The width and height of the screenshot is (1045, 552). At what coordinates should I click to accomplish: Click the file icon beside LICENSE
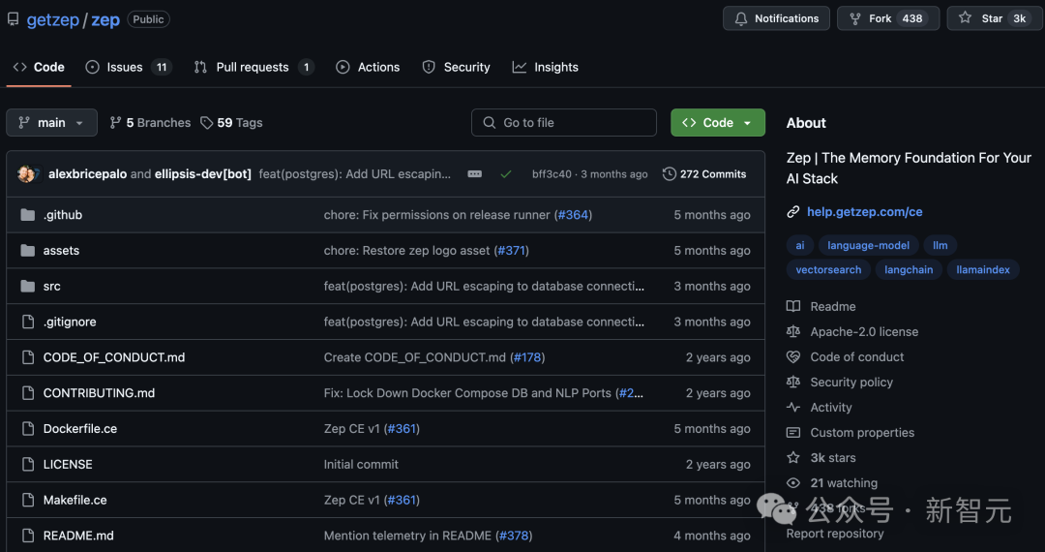click(28, 465)
